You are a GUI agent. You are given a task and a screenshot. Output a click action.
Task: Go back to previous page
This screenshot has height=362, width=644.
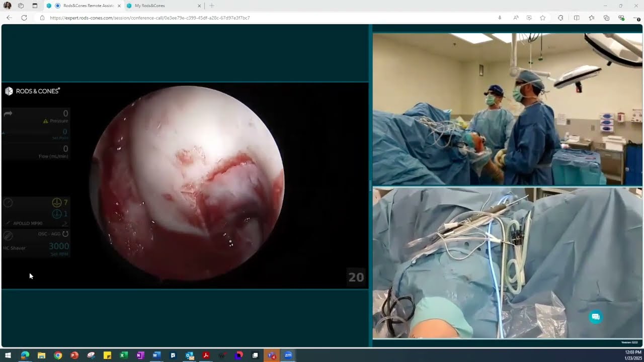9,18
